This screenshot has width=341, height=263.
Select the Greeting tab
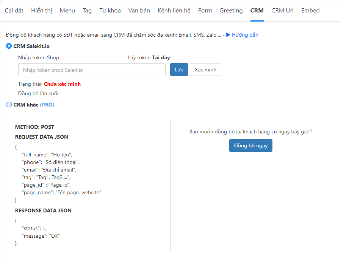[x=231, y=11]
